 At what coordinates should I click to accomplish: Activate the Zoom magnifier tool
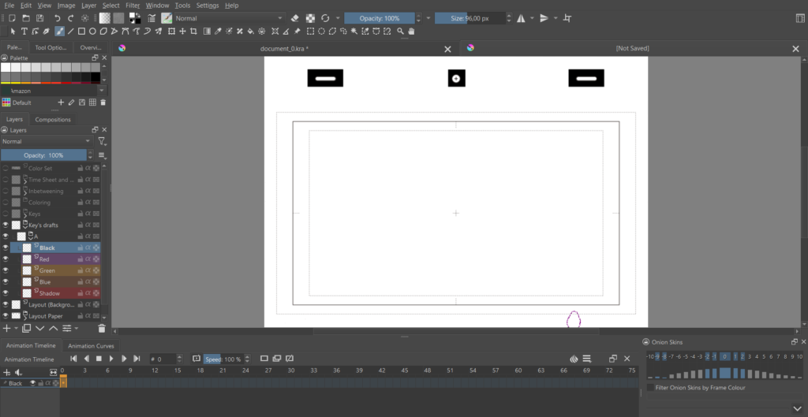click(401, 32)
